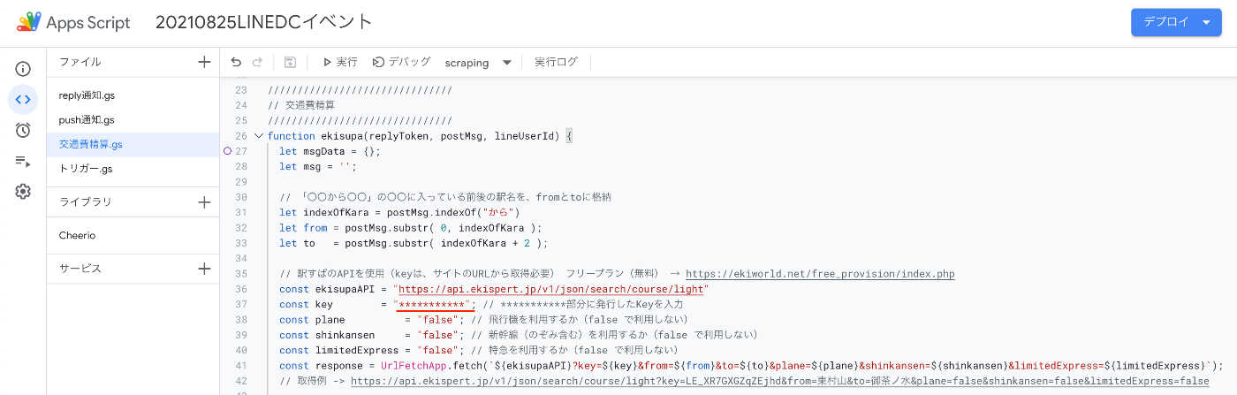This screenshot has width=1237, height=395.
Task: Open the デプロイ deploy dropdown button
Action: click(1176, 23)
